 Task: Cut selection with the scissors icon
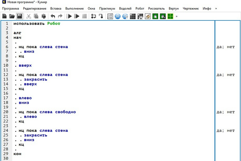tap(29, 16)
